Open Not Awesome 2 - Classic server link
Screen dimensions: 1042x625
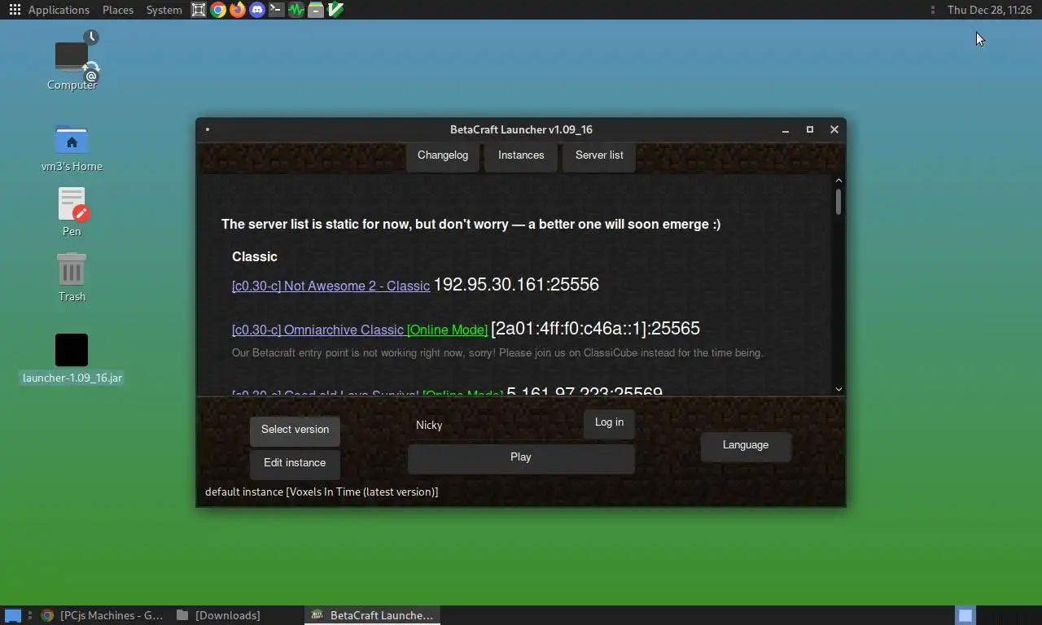click(x=331, y=286)
